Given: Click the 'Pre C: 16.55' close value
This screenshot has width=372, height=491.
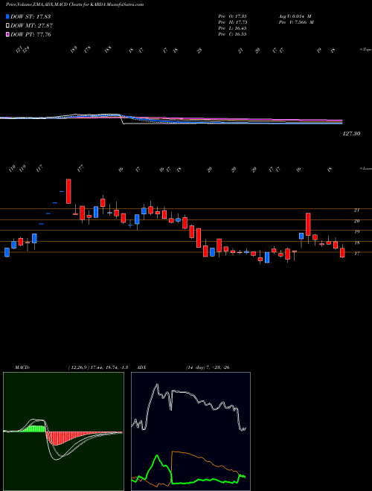Looking at the screenshot, I should [x=232, y=34].
